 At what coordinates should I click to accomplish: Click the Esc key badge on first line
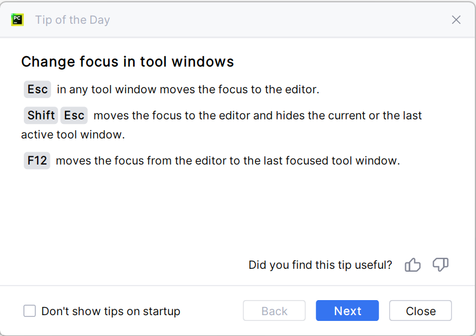[x=38, y=90]
